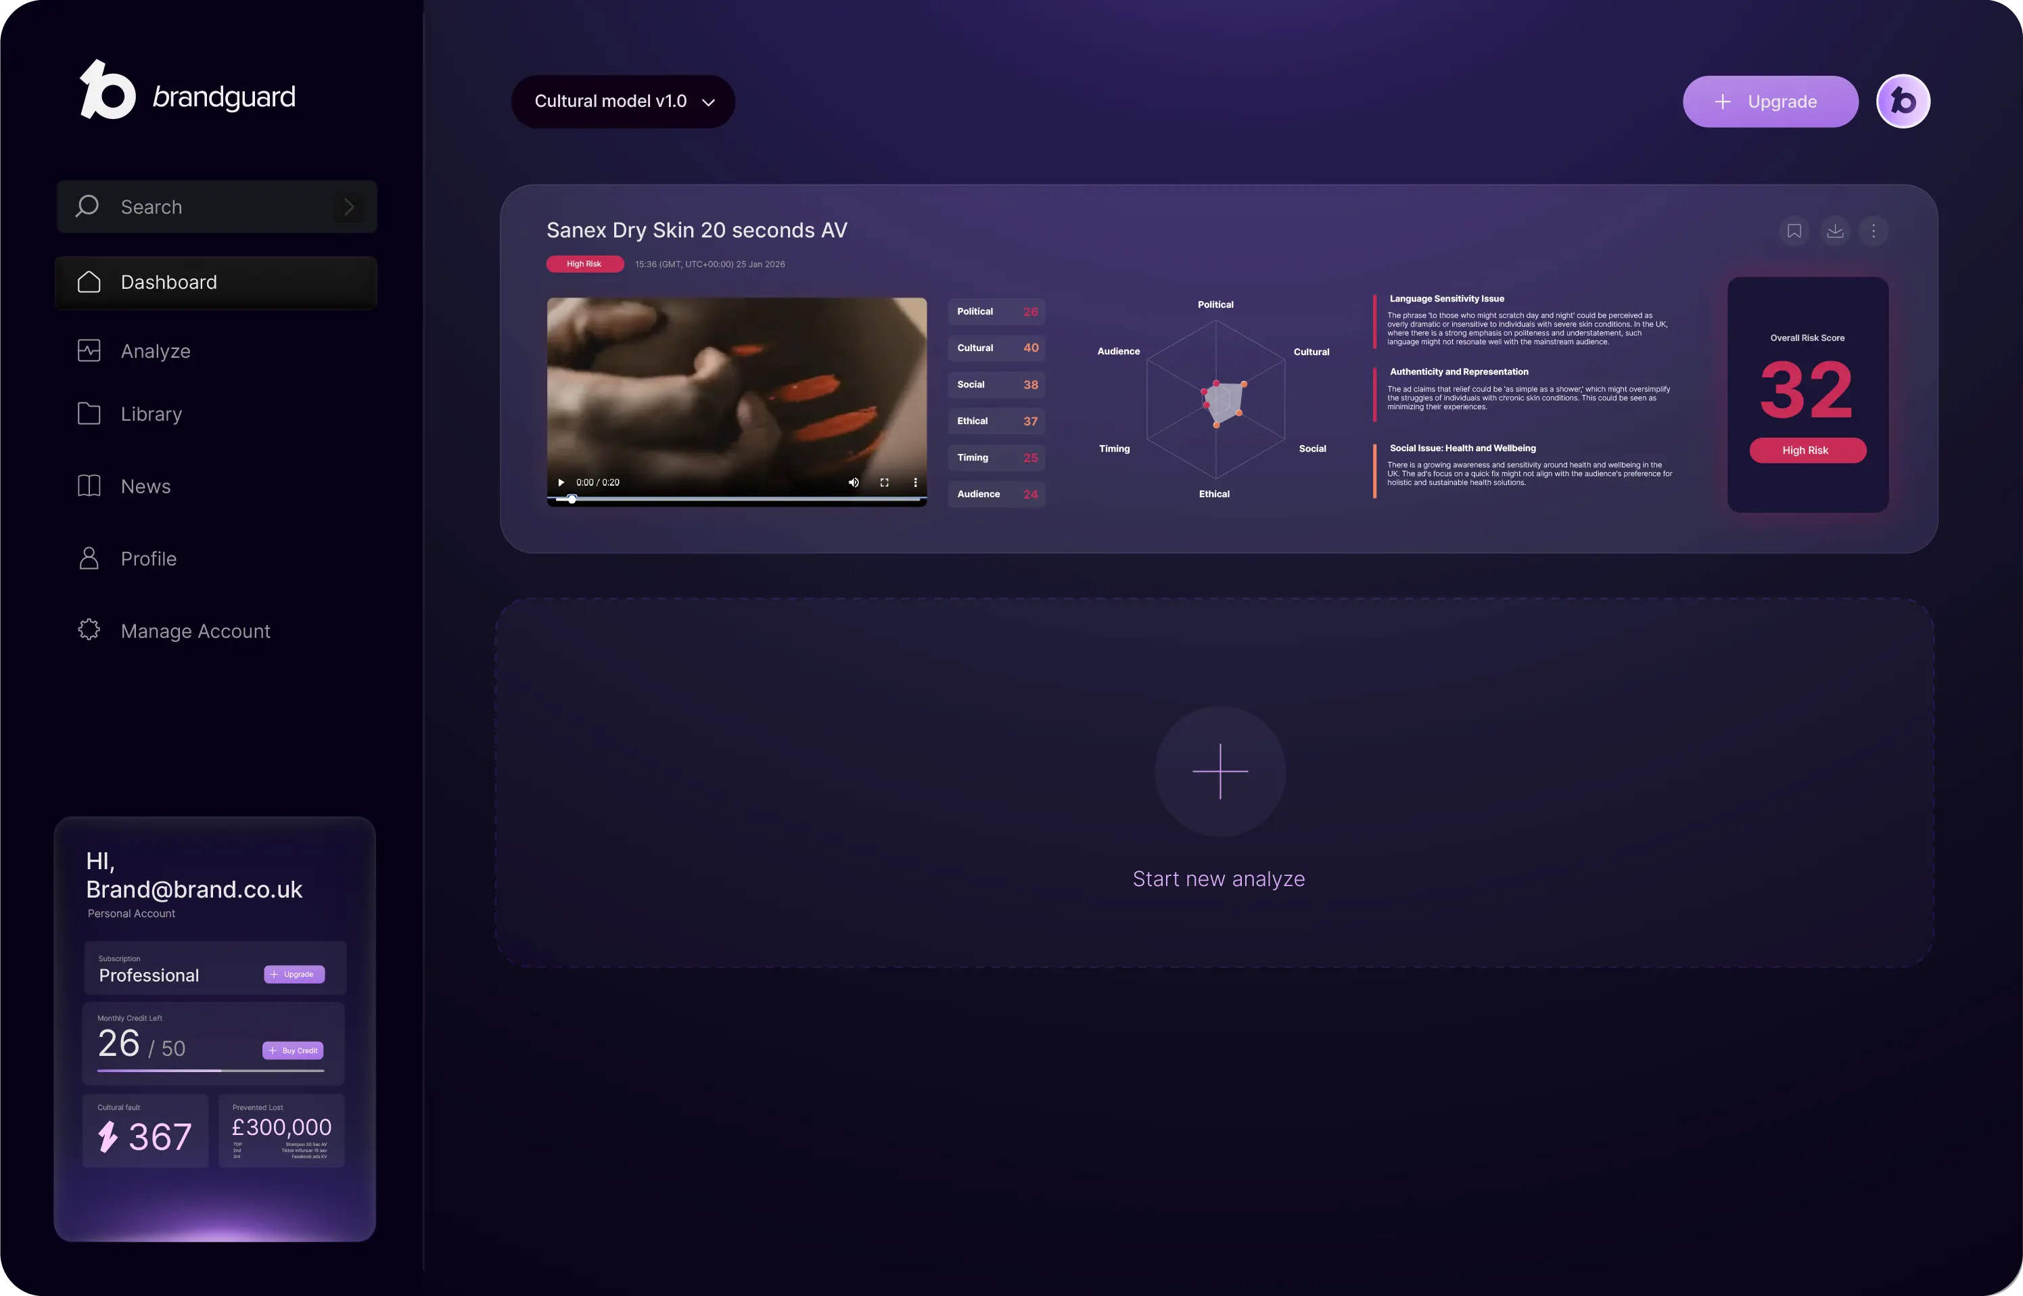Start a new analyze with plus
The width and height of the screenshot is (2023, 1296).
tap(1219, 771)
